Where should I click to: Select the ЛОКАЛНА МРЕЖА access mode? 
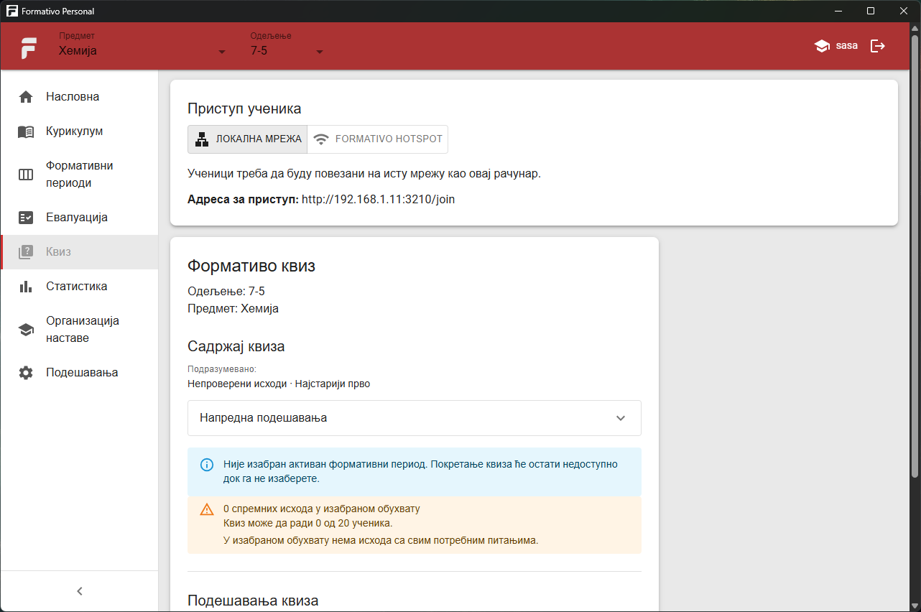tap(248, 139)
